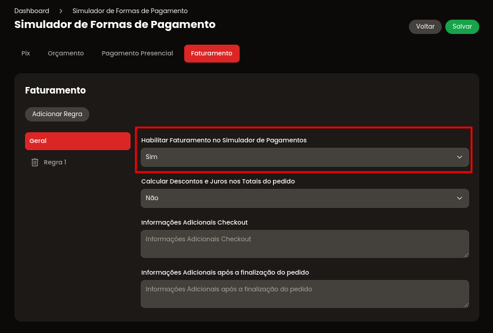This screenshot has height=333, width=493.
Task: Click resize grip of pós-finalização textarea
Action: [x=466, y=305]
